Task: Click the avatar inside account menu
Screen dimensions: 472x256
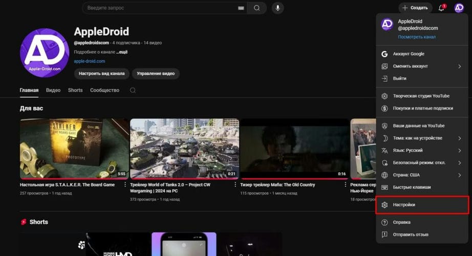Action: coord(387,25)
